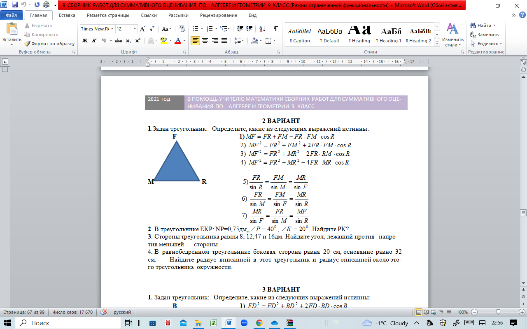Click Replace (Заменить) button
This screenshot has width=527, height=329.
484,35
